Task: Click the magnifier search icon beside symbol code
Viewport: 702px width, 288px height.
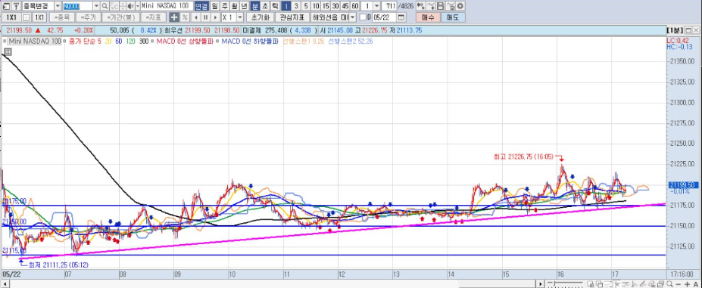Action: (x=105, y=6)
